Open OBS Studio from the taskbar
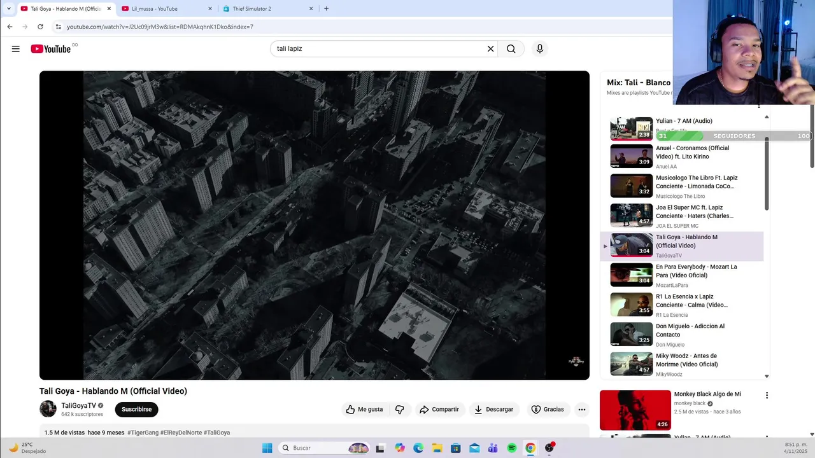The image size is (815, 458). click(x=549, y=448)
